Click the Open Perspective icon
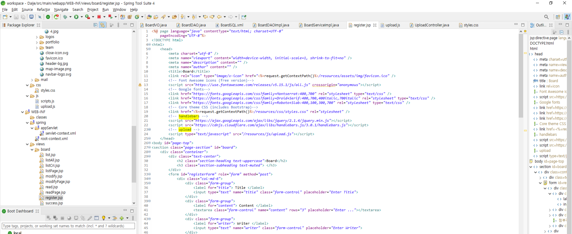 click(558, 17)
